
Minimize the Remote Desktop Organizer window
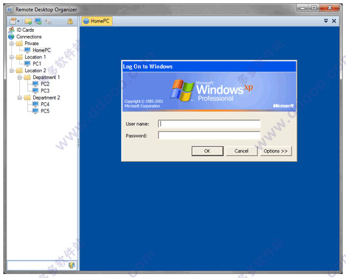click(302, 9)
